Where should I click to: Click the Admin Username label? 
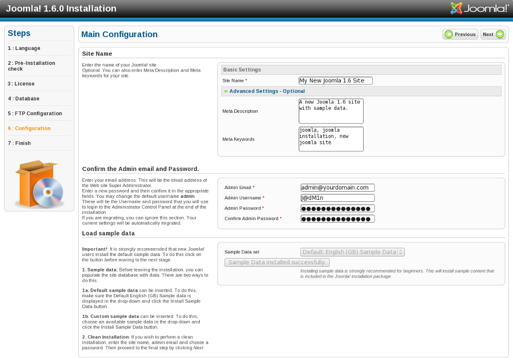(243, 198)
